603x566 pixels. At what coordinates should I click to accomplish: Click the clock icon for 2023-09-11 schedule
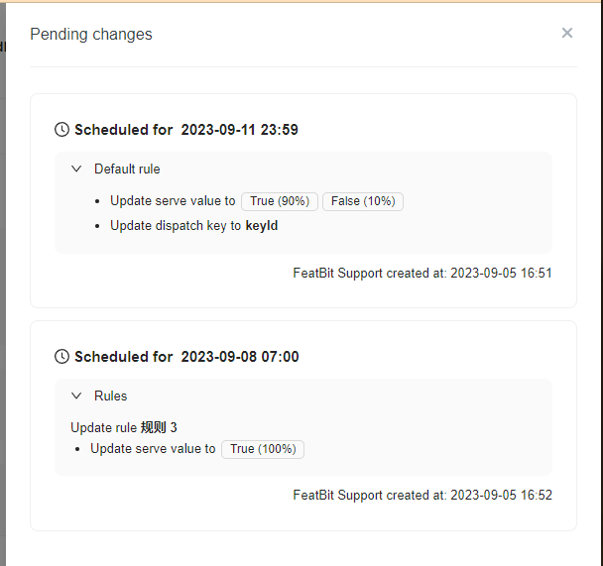tap(61, 130)
